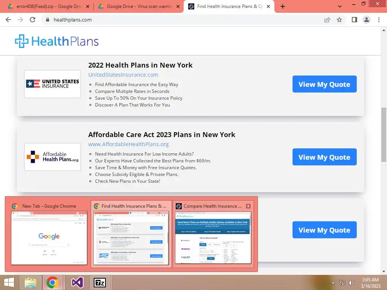This screenshot has width=387, height=290.
Task: Open the Windows Start menu
Action: click(x=9, y=282)
